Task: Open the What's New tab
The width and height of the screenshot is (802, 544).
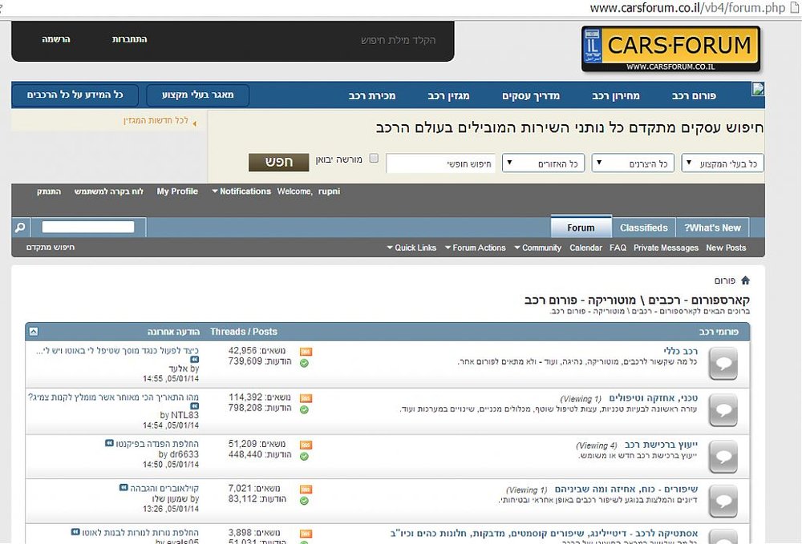Action: (712, 228)
